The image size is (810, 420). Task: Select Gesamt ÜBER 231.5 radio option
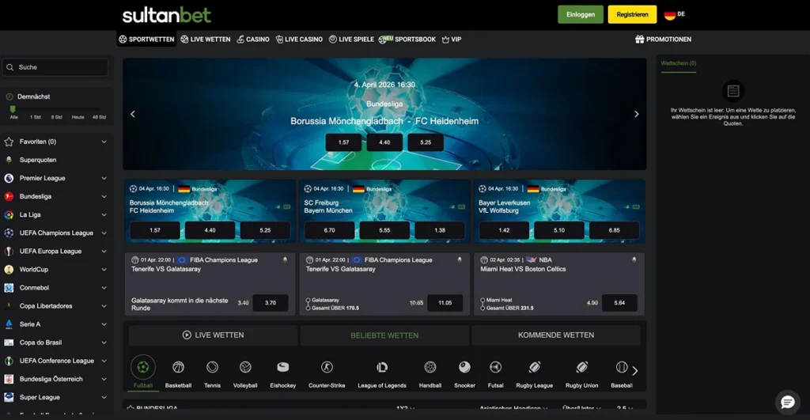pyautogui.click(x=483, y=308)
